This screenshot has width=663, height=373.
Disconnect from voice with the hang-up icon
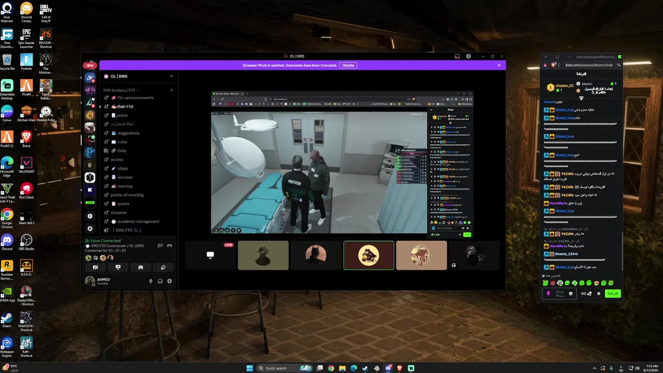coord(169,246)
